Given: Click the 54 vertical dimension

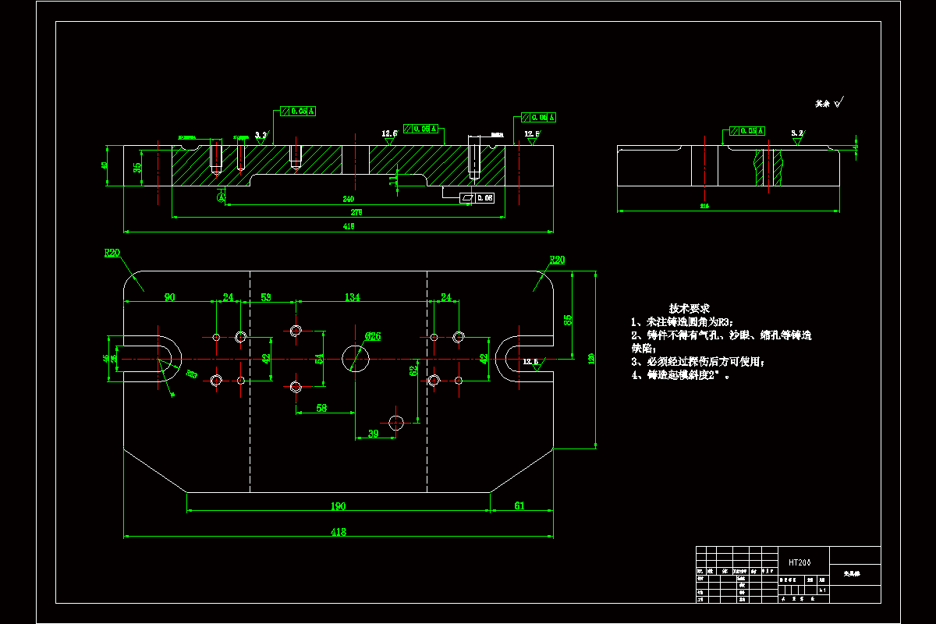Looking at the screenshot, I should 318,358.
